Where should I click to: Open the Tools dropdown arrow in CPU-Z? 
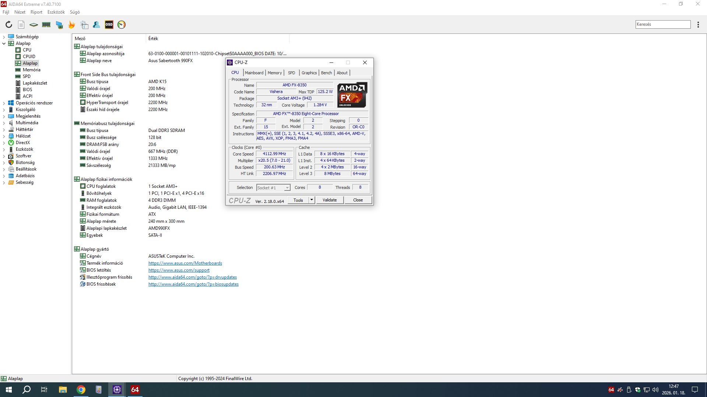[x=312, y=200]
